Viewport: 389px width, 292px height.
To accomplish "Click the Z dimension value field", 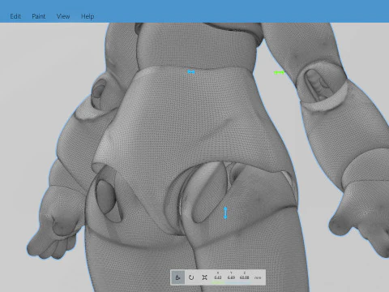I will click(x=244, y=277).
